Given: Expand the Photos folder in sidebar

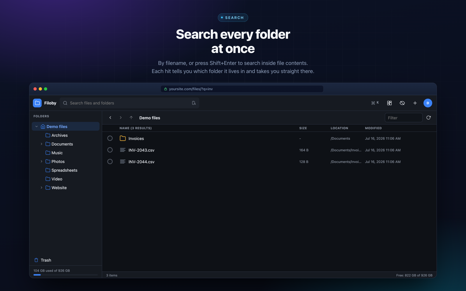Looking at the screenshot, I should [x=41, y=162].
